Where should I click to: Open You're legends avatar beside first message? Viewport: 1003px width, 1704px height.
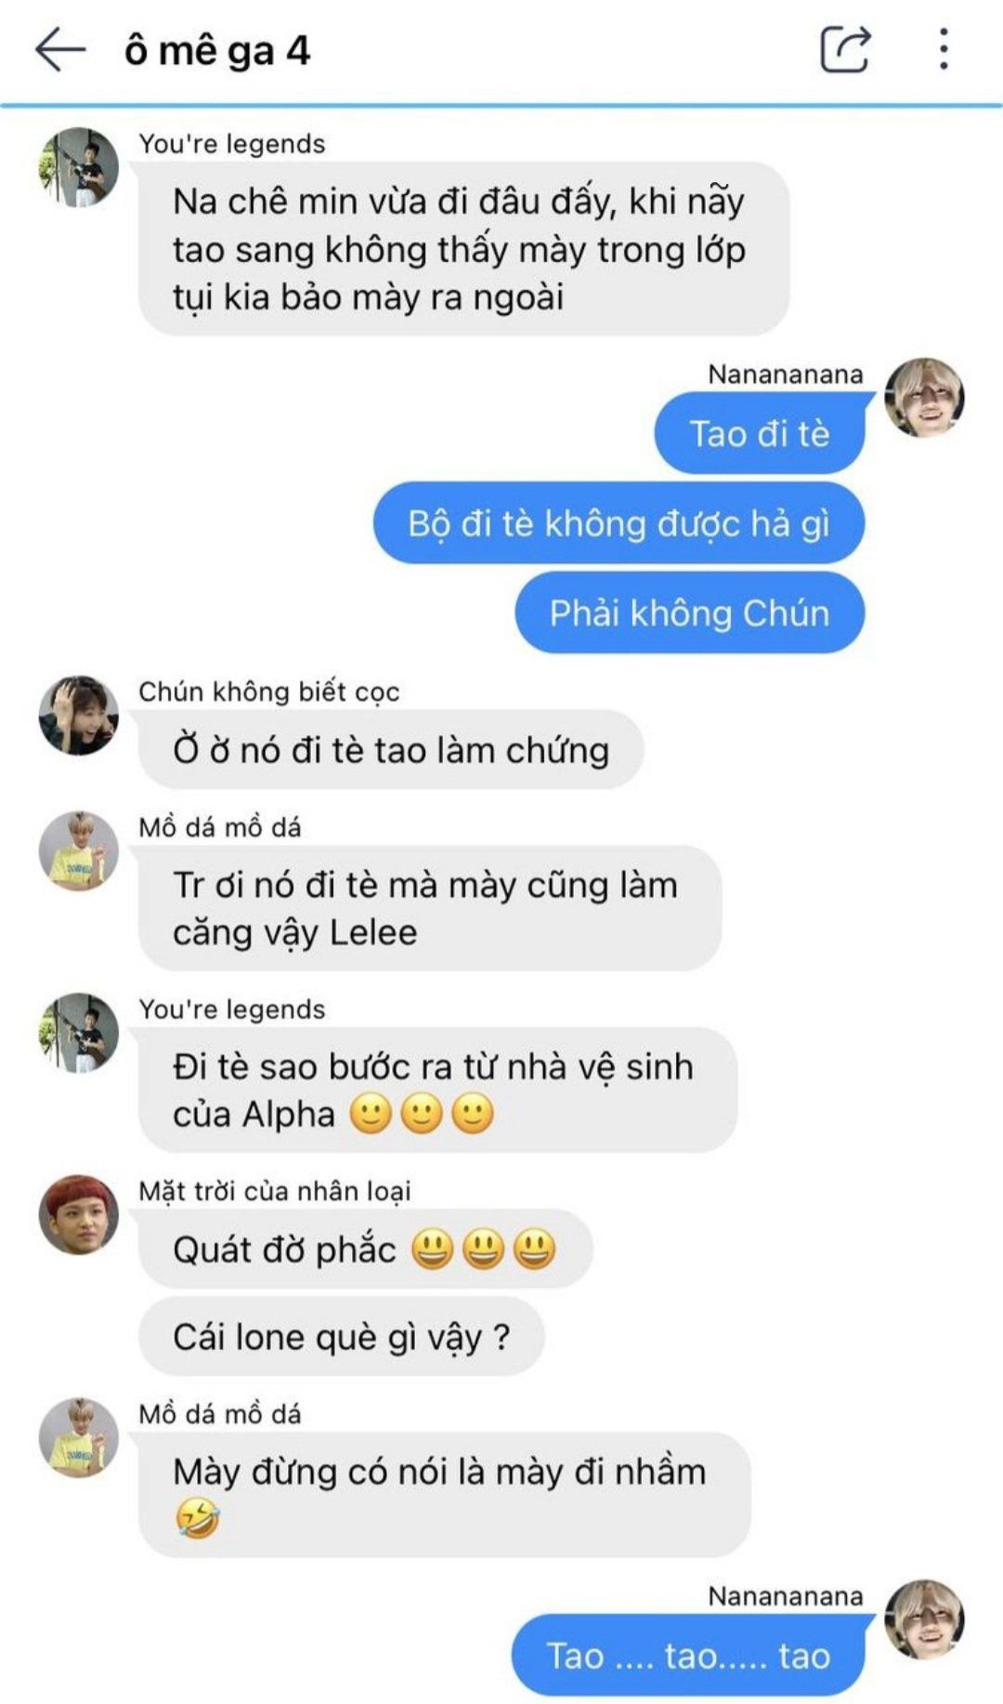point(79,167)
